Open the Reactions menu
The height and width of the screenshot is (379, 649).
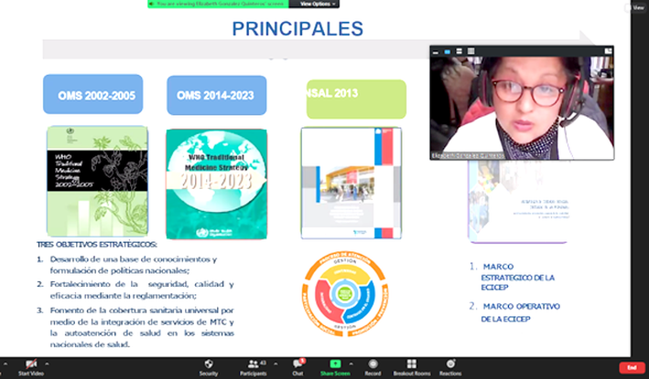tap(450, 365)
